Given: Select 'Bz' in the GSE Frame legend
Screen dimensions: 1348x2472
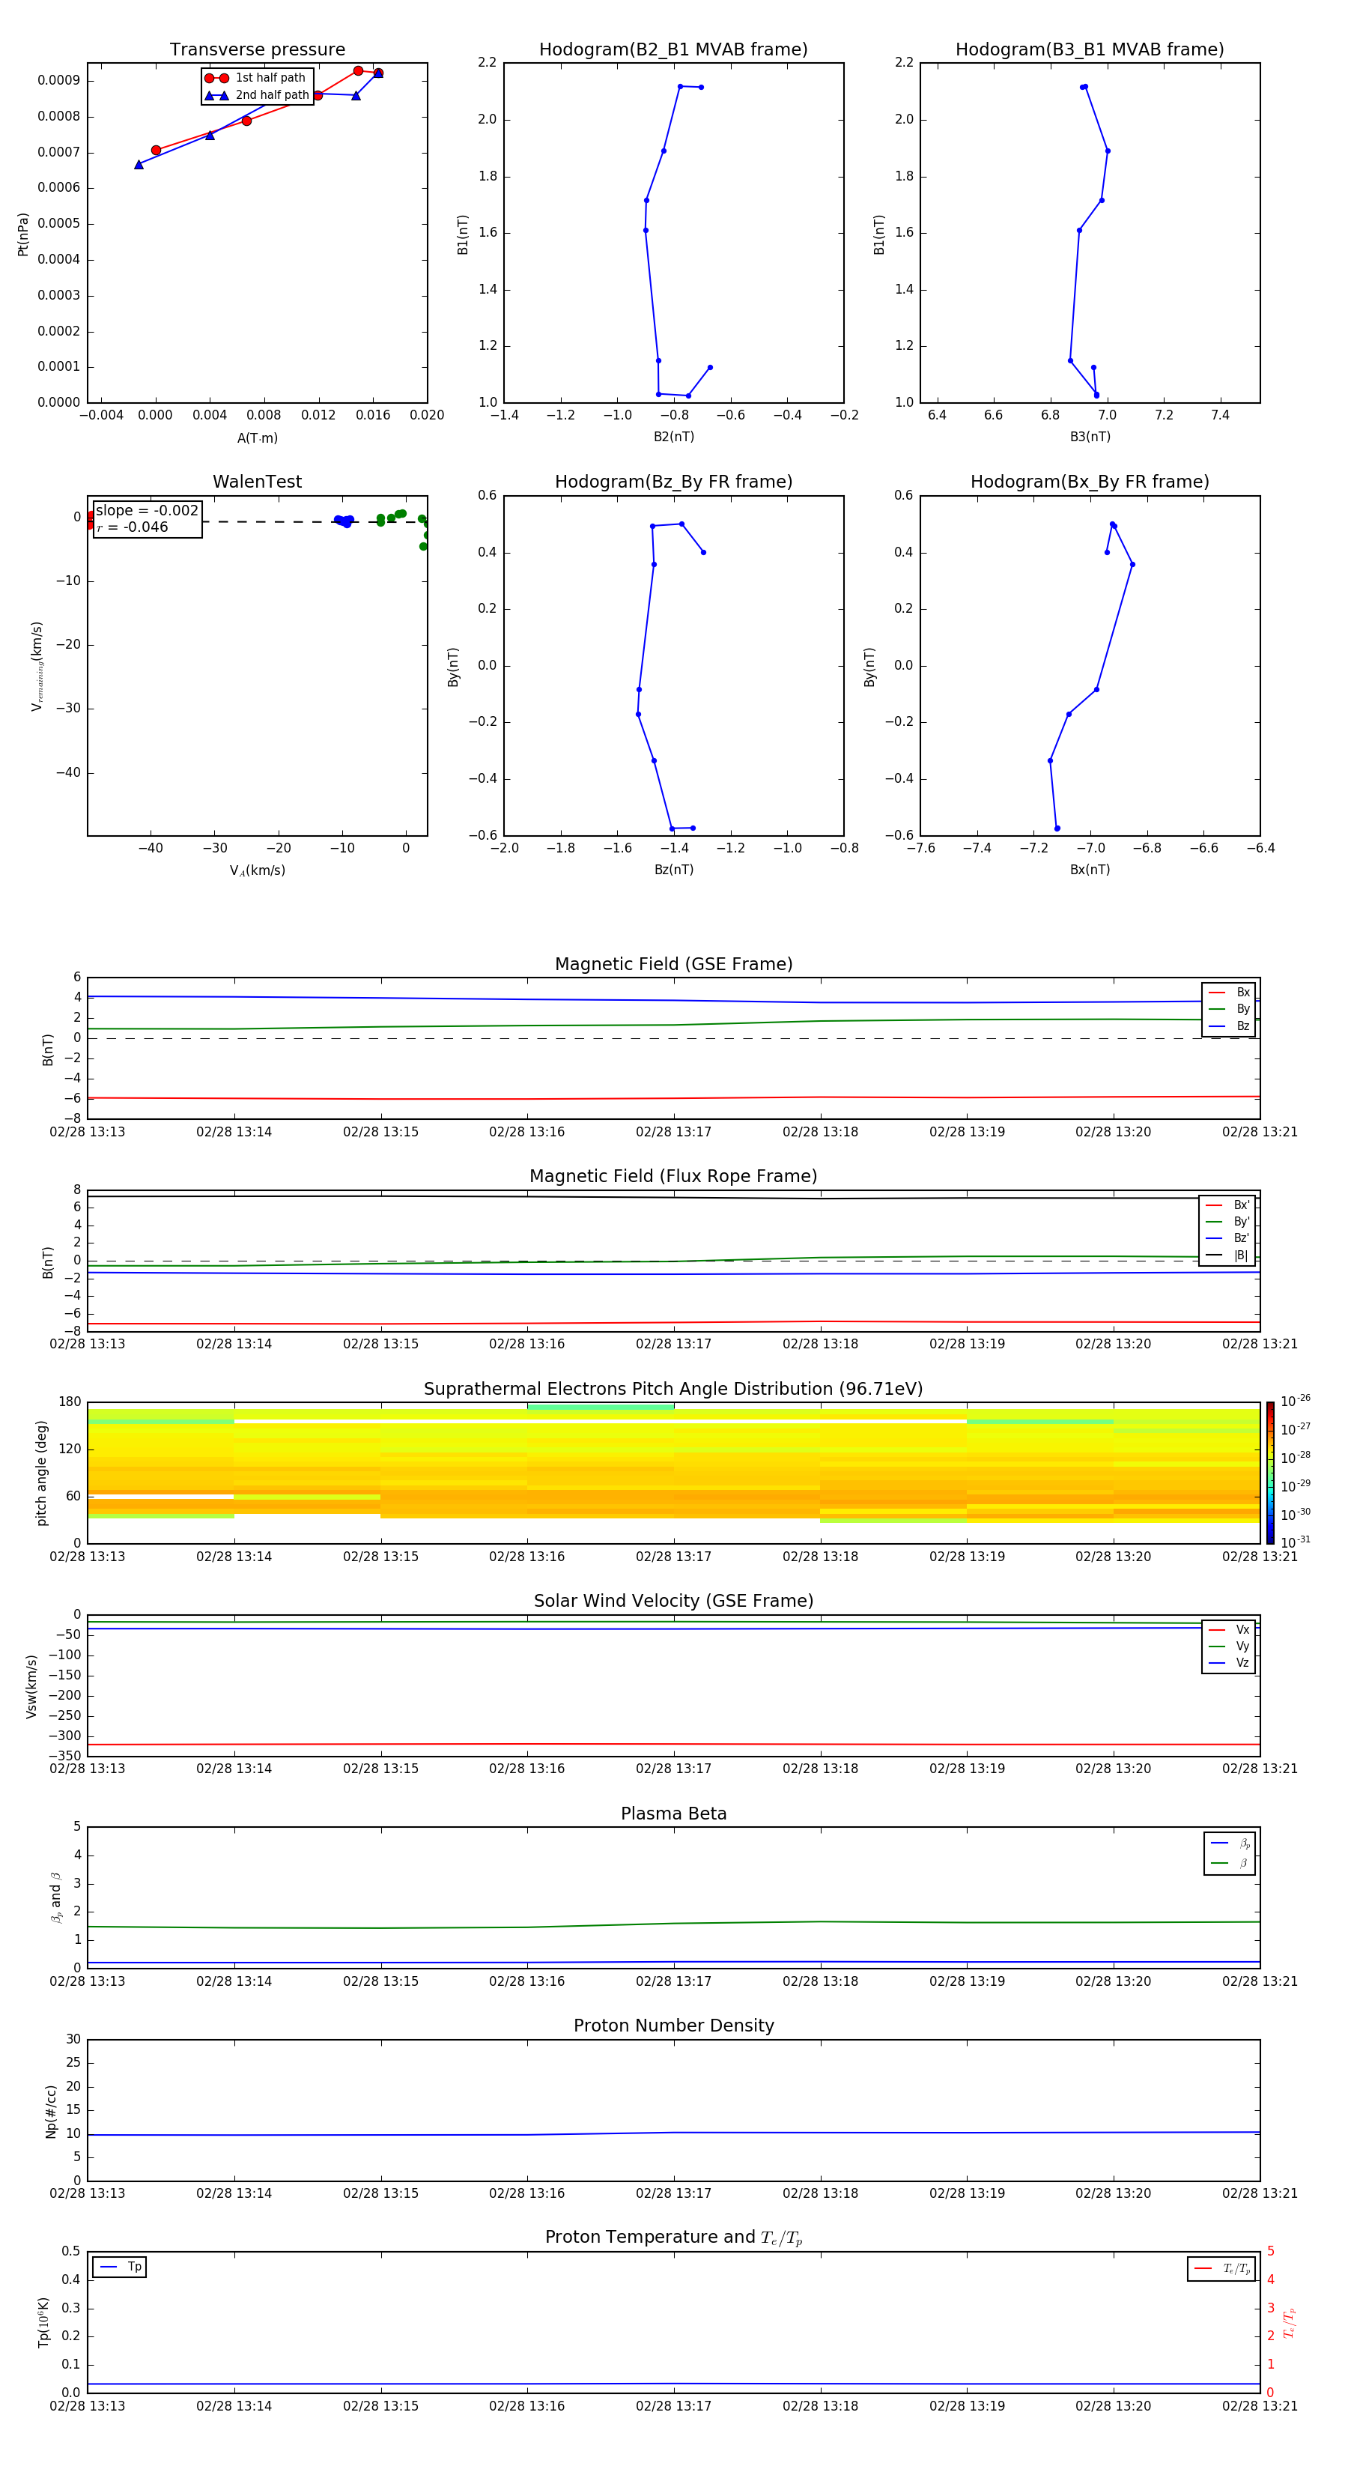Looking at the screenshot, I should pos(1230,1026).
